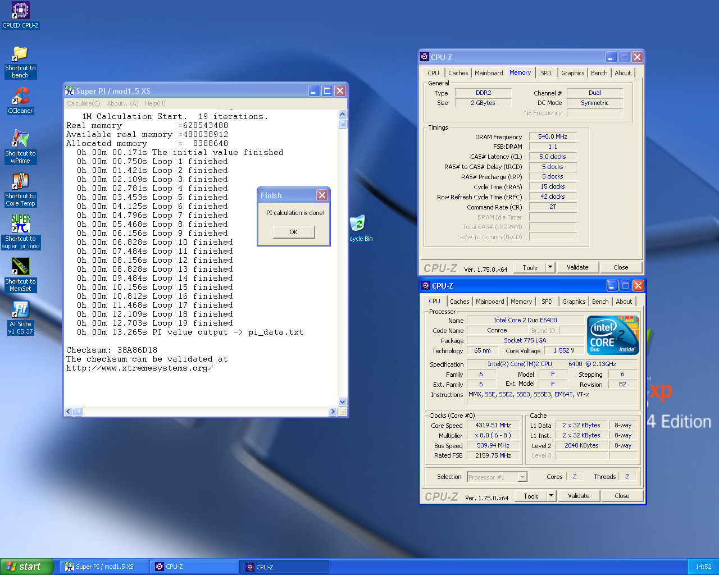Open the Help(H) menu in Super PI
The image size is (719, 575).
tap(155, 103)
